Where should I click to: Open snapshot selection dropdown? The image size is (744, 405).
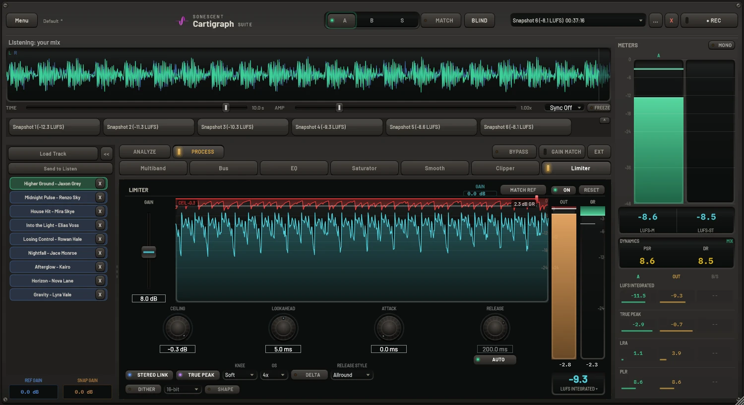(578, 20)
